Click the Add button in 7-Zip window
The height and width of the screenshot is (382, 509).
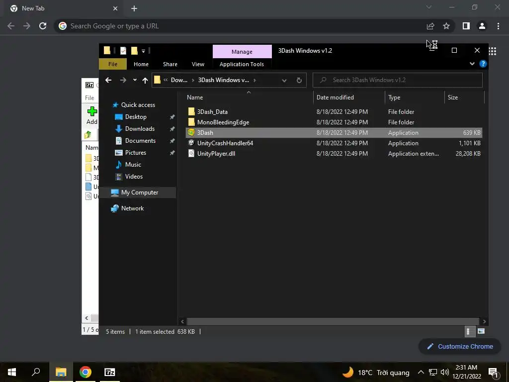pos(92,115)
